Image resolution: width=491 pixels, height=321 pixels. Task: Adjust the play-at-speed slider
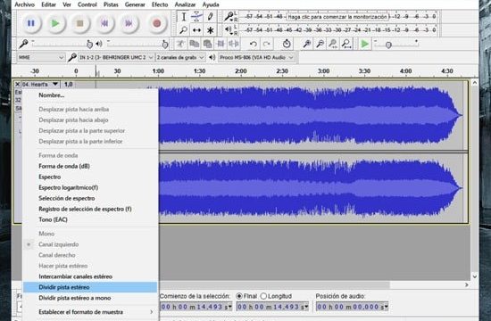point(396,44)
